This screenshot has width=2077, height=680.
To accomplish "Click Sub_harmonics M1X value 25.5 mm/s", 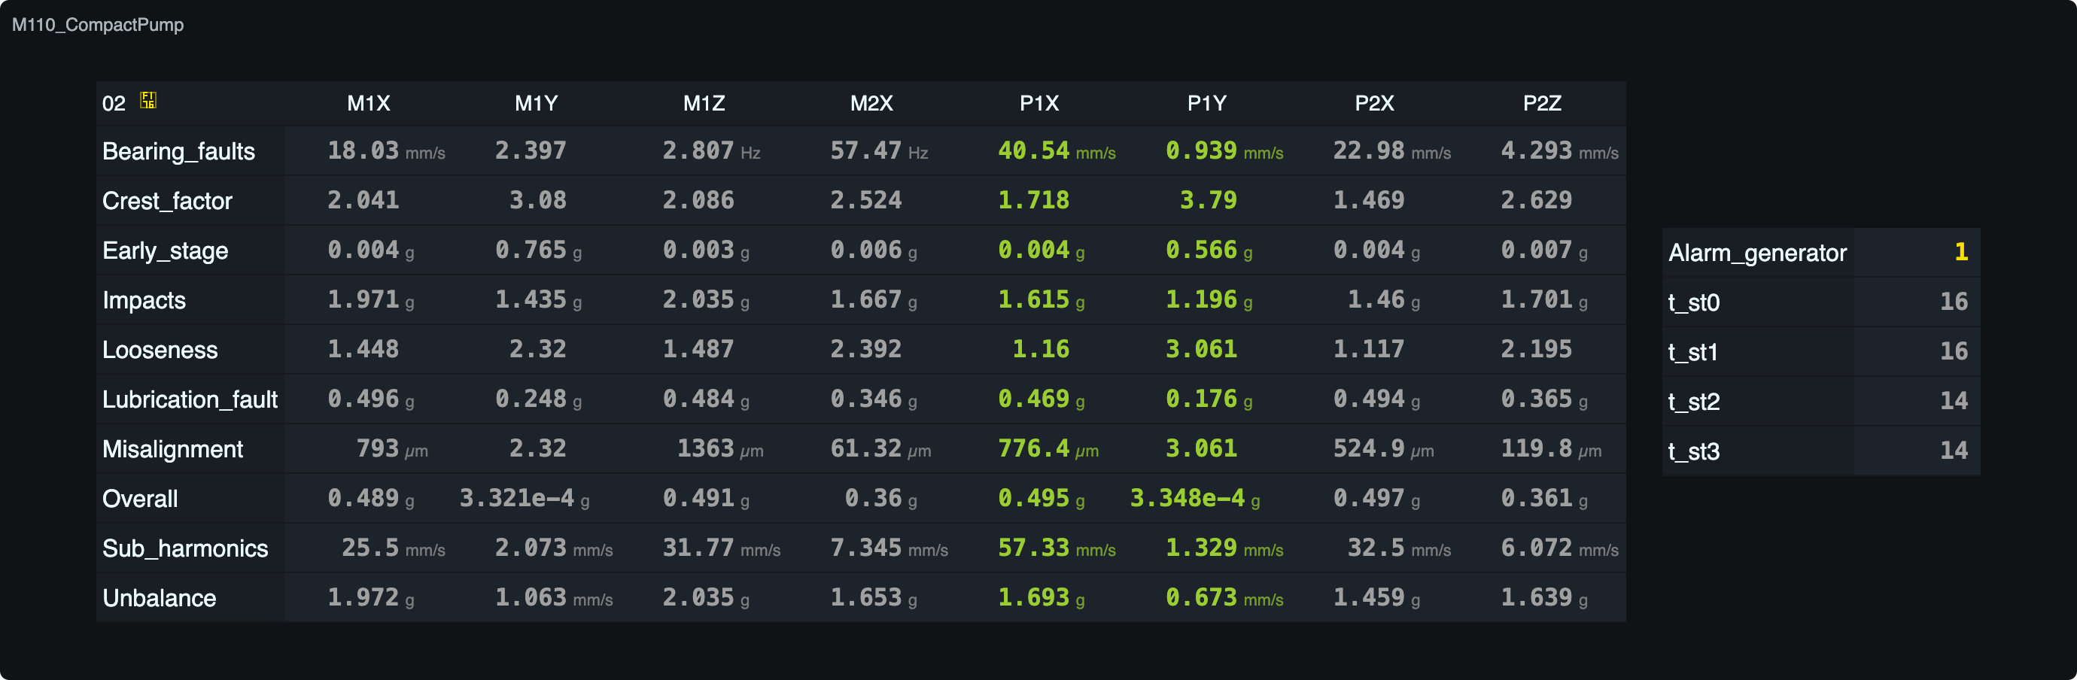I will click(394, 548).
